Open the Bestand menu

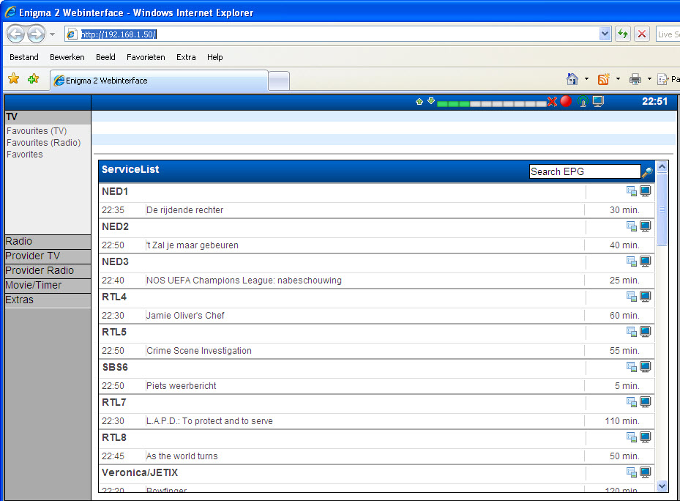(24, 57)
